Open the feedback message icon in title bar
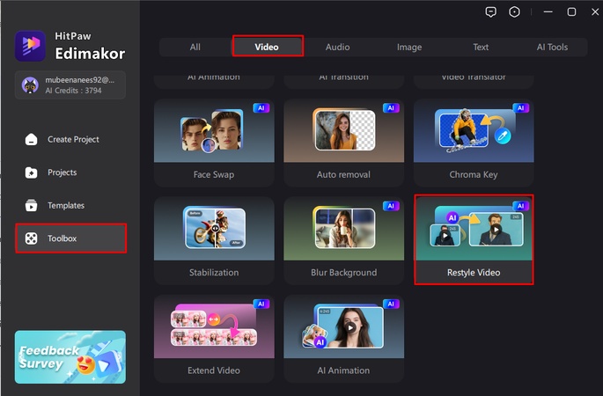603x396 pixels. [490, 12]
